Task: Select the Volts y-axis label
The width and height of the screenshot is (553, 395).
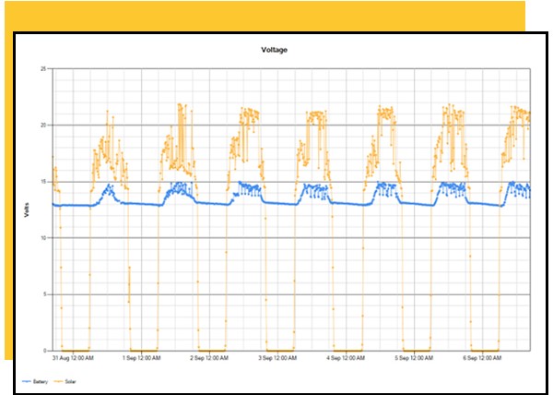Action: click(27, 210)
